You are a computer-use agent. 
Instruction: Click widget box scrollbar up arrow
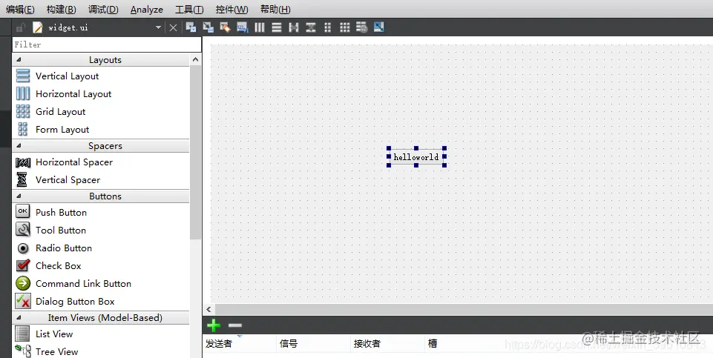pos(196,59)
